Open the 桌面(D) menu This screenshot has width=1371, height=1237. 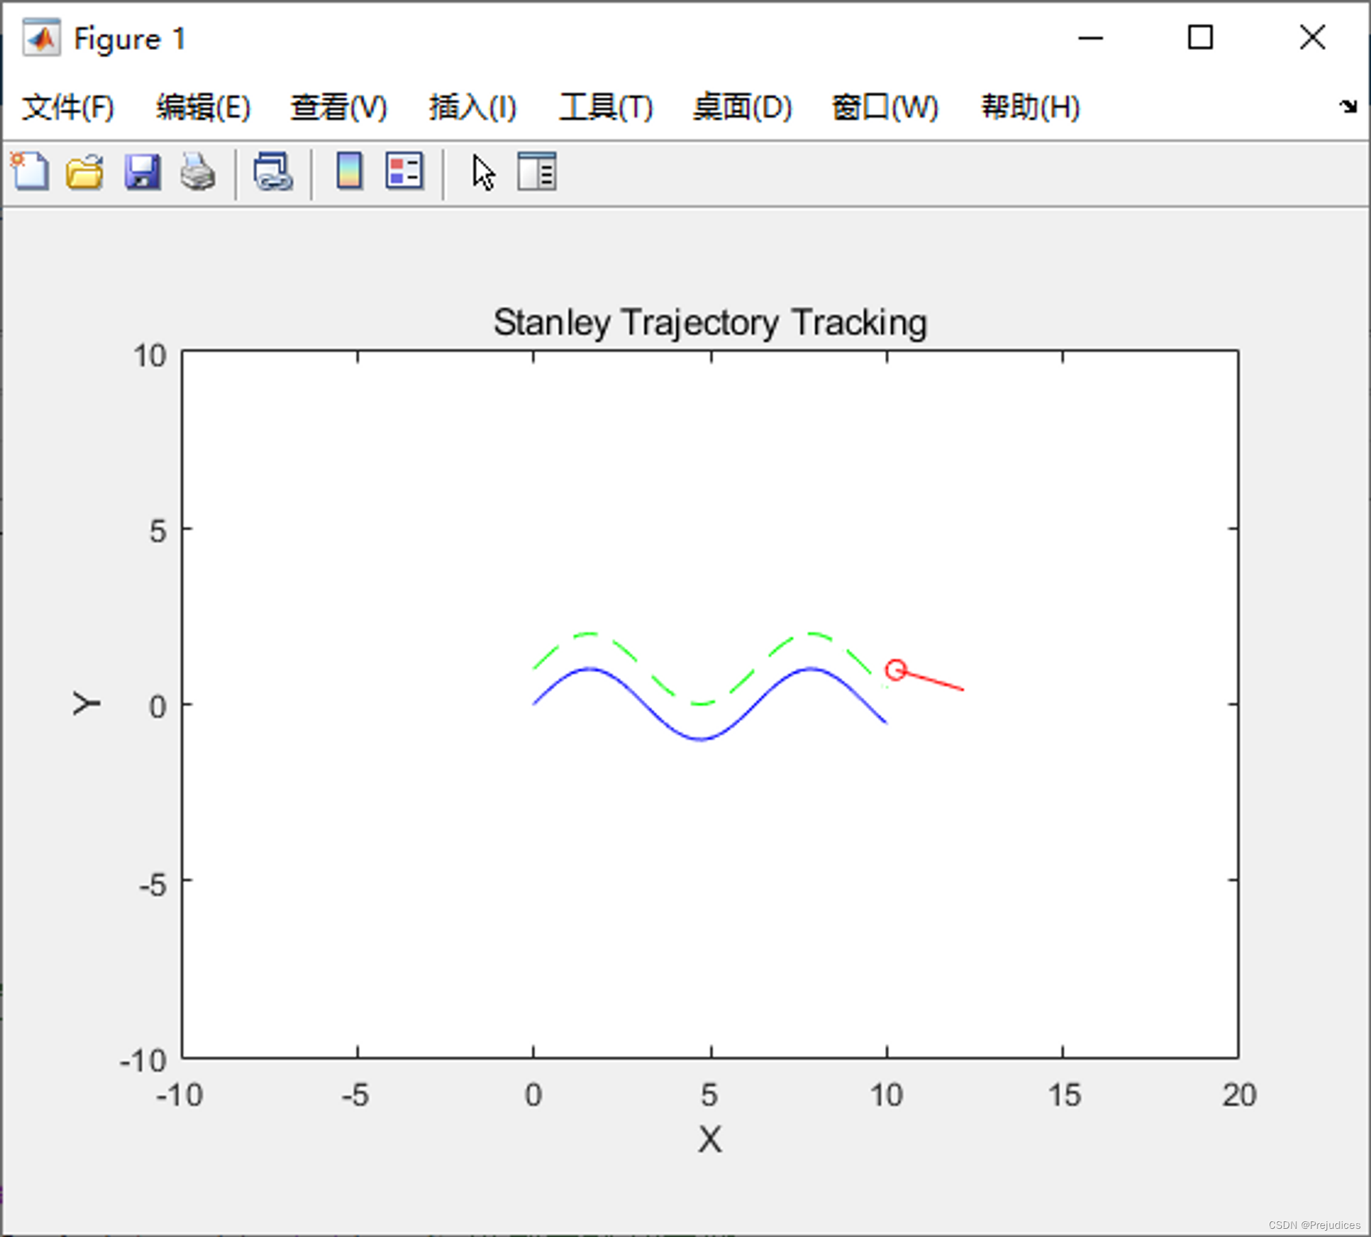coord(742,107)
